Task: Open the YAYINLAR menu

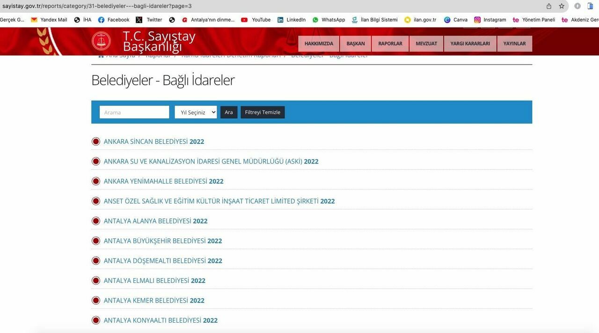Action: point(515,44)
